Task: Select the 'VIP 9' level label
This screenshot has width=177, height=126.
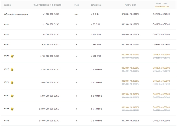Action: 7,120
